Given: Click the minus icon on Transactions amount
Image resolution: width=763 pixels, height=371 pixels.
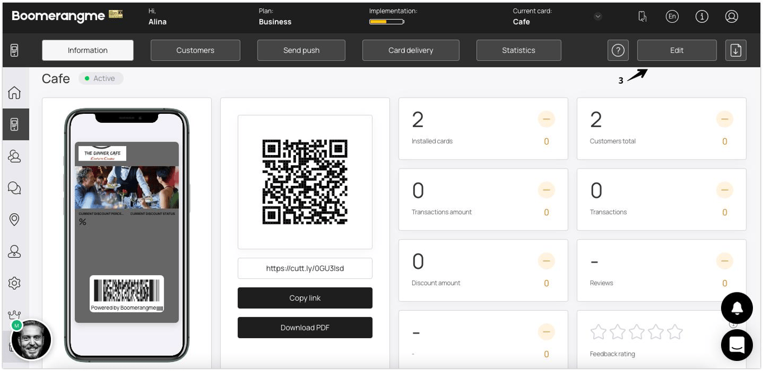Looking at the screenshot, I should click(546, 190).
